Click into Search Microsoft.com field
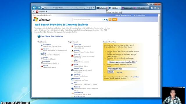The width and height of the screenshot is (186, 104). point(87,19)
